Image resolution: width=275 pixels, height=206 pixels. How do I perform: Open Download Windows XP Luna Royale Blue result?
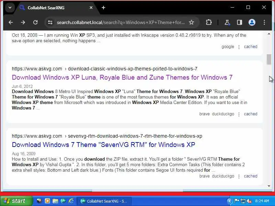(122, 78)
